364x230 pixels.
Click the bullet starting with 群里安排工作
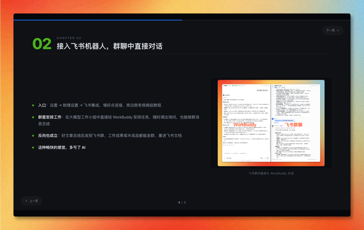coord(119,120)
